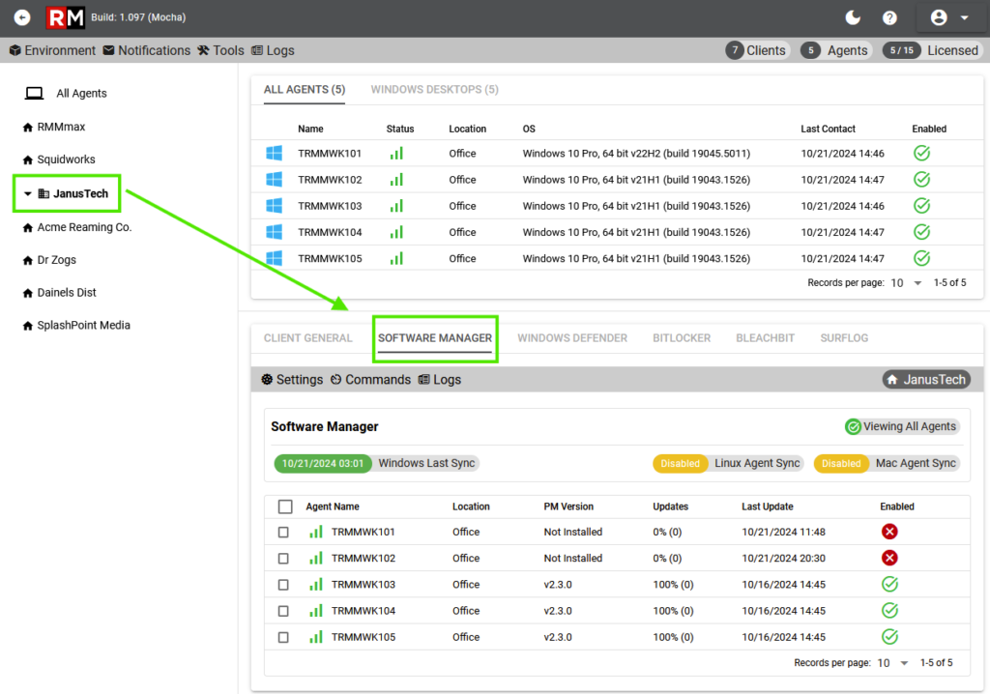Image resolution: width=990 pixels, height=694 pixels.
Task: Click the RM logo in header
Action: tap(65, 17)
